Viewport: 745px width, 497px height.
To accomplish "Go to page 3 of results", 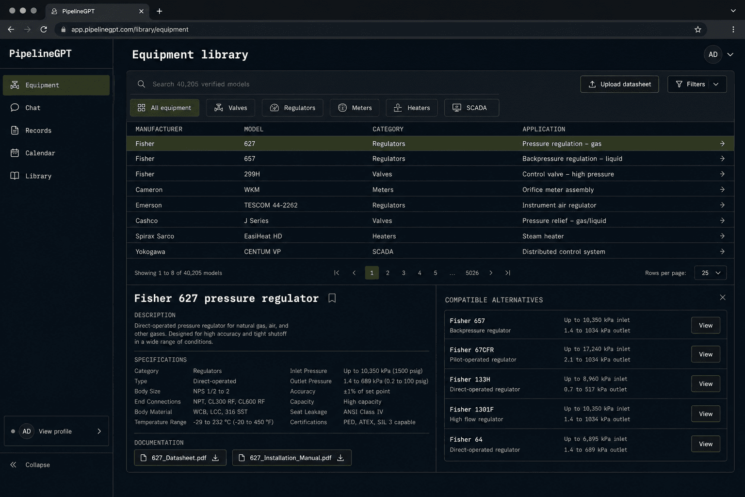I will coord(404,273).
